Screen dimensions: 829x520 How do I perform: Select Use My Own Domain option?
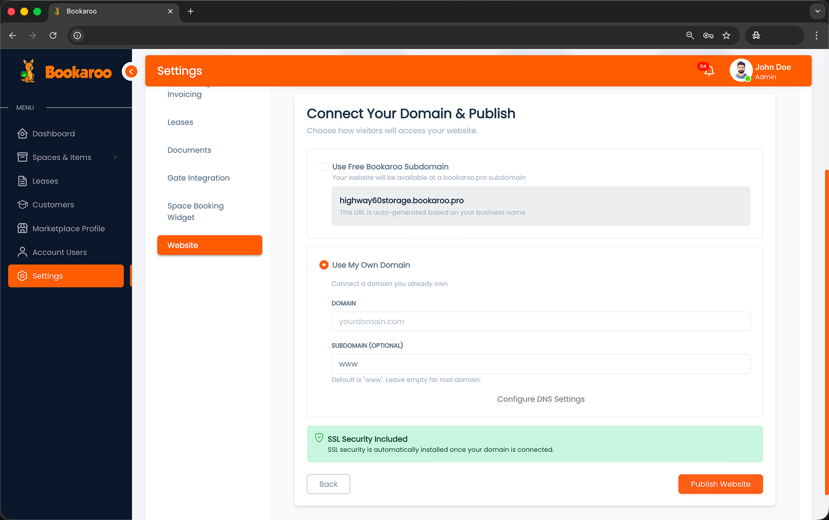tap(324, 265)
